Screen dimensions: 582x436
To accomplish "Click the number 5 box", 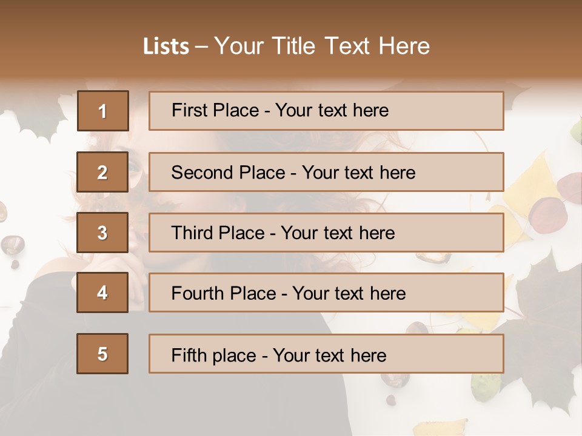I will 102,354.
